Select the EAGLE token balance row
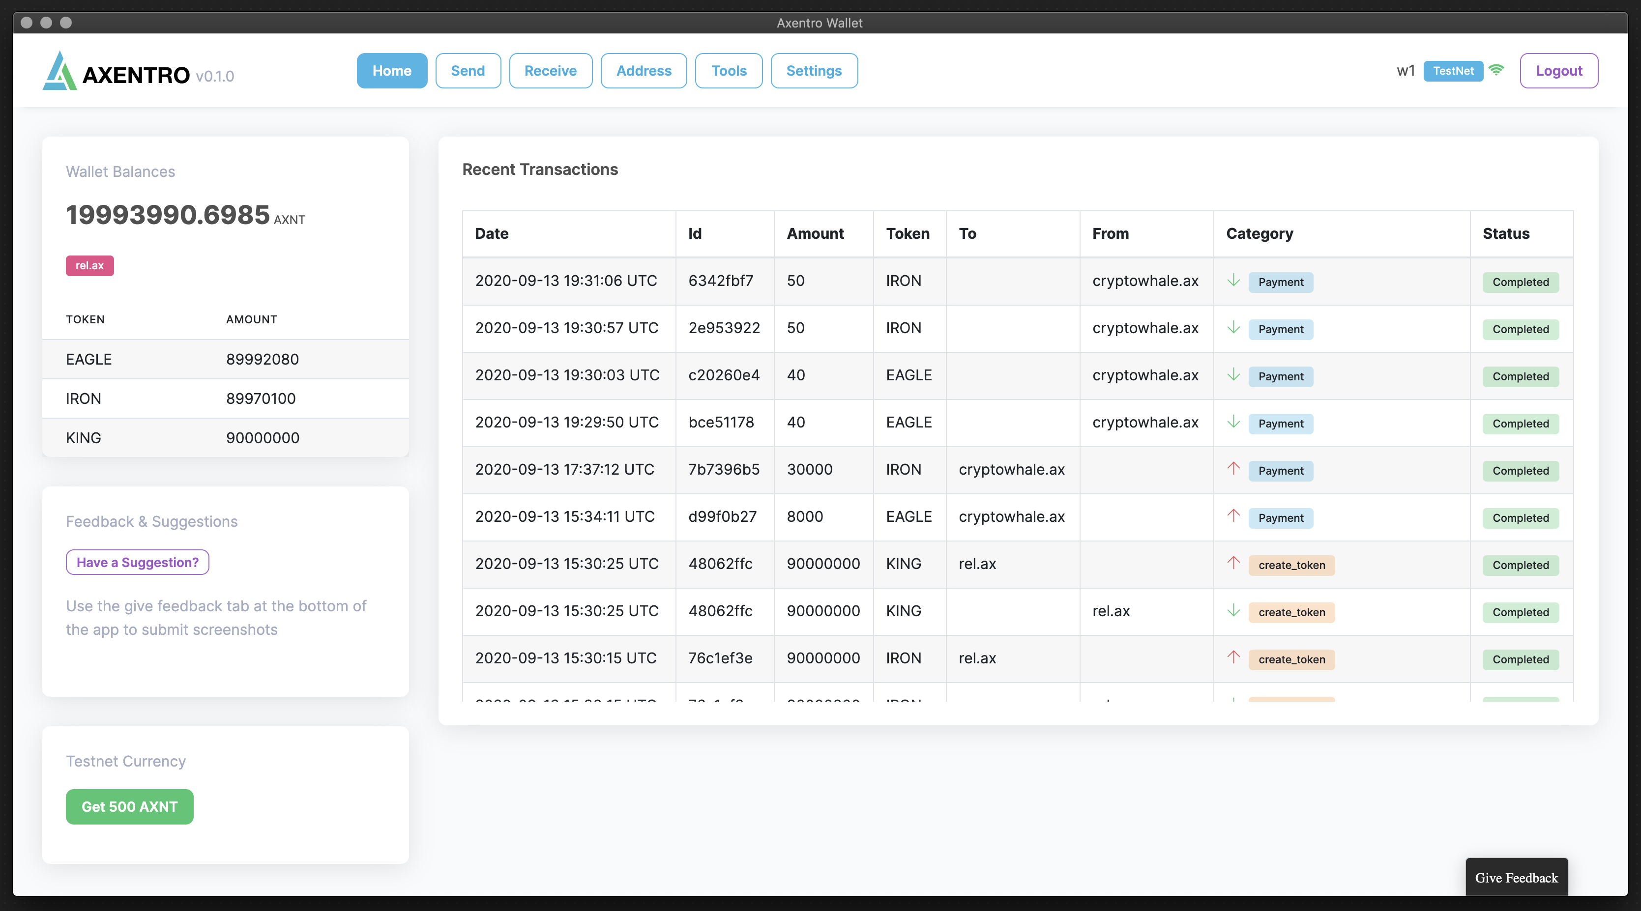 226,359
